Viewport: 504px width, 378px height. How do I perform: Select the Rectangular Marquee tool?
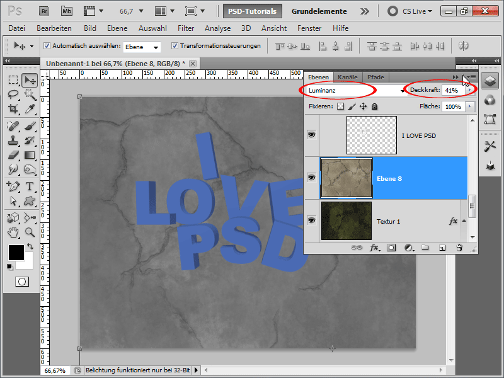[13, 80]
